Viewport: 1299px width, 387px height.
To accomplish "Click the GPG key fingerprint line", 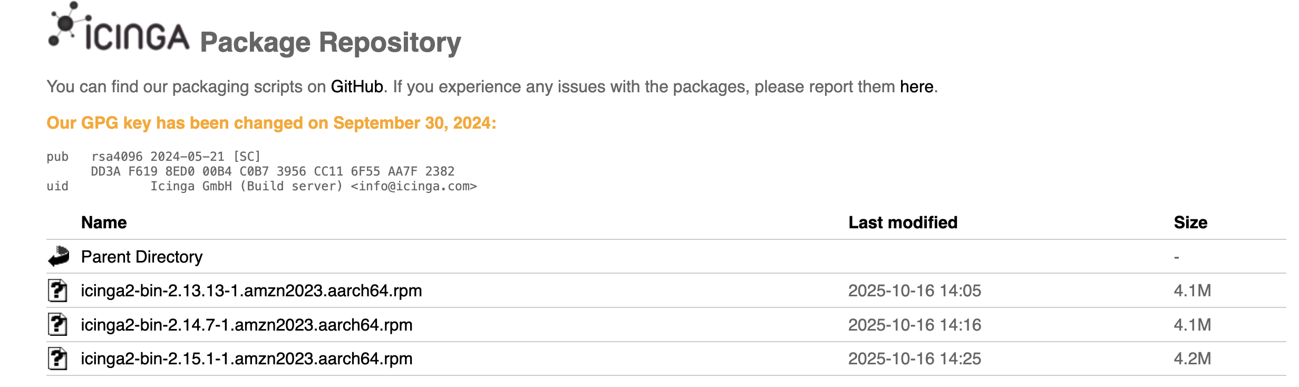I will tap(272, 171).
